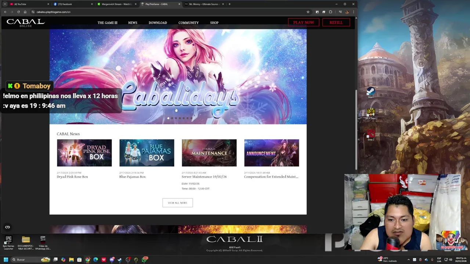Open the Video de WhatsApp desktop file

[43, 243]
